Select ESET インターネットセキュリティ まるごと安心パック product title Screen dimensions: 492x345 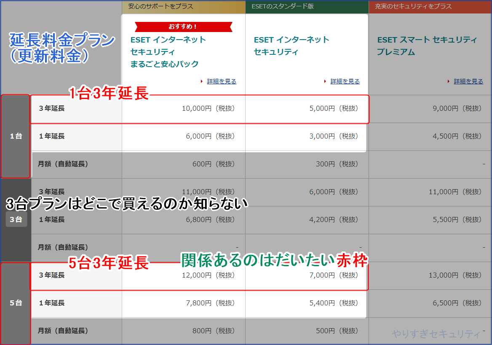pyautogui.click(x=168, y=52)
